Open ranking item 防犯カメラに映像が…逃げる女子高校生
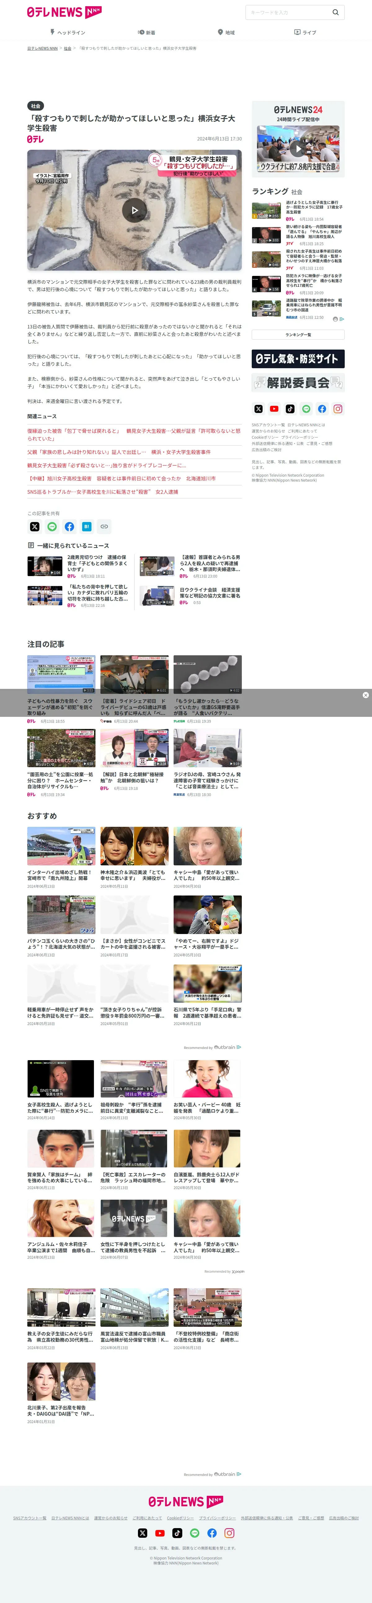The width and height of the screenshot is (372, 1603). tap(314, 281)
